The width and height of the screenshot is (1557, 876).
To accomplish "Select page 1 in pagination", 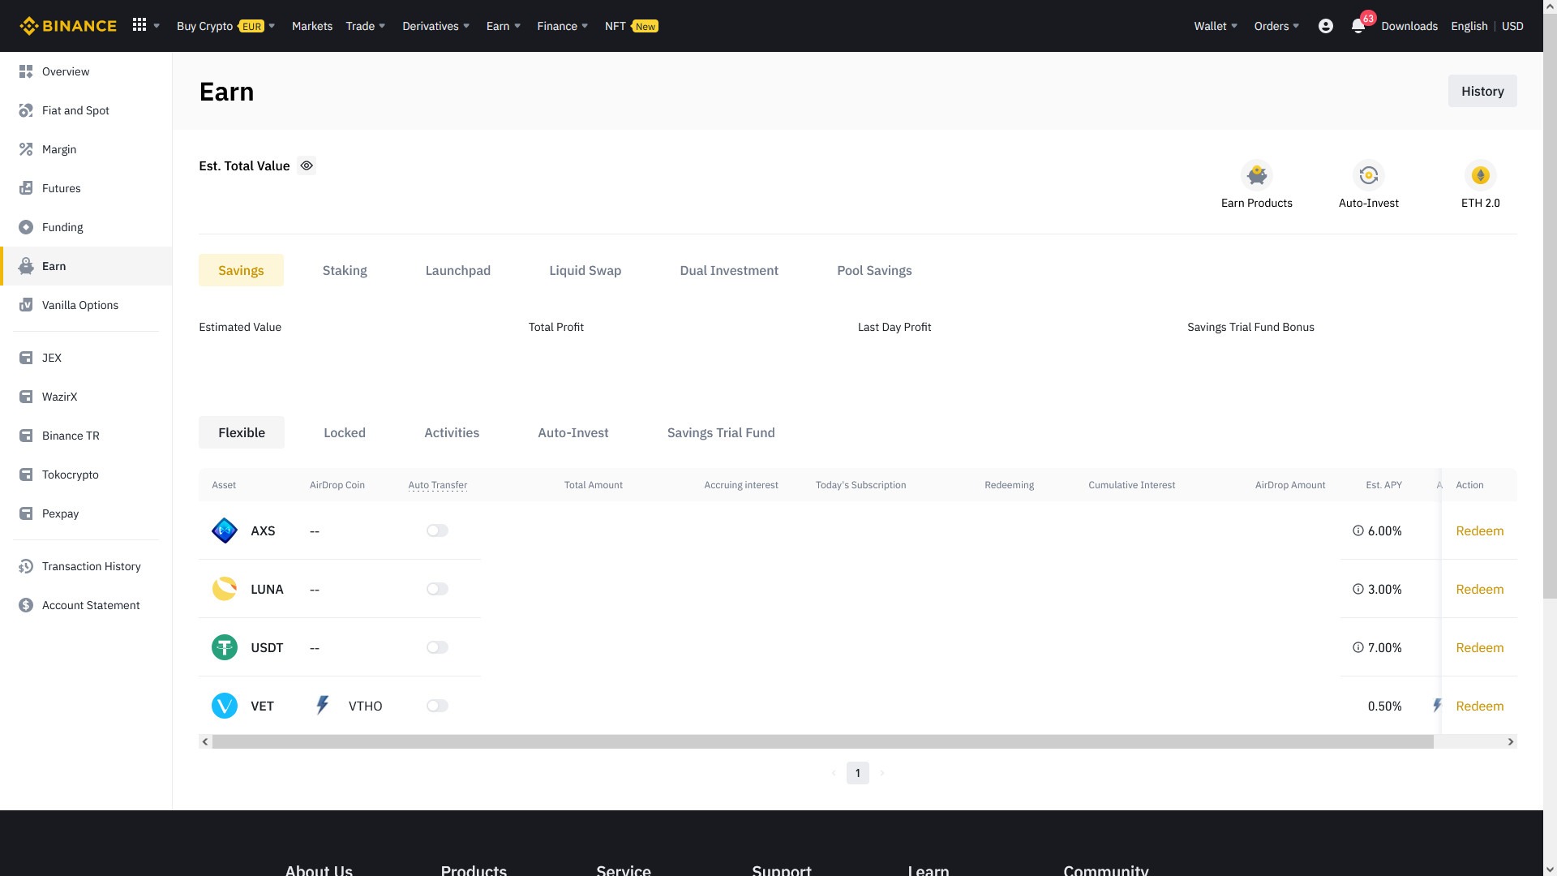I will click(x=857, y=773).
